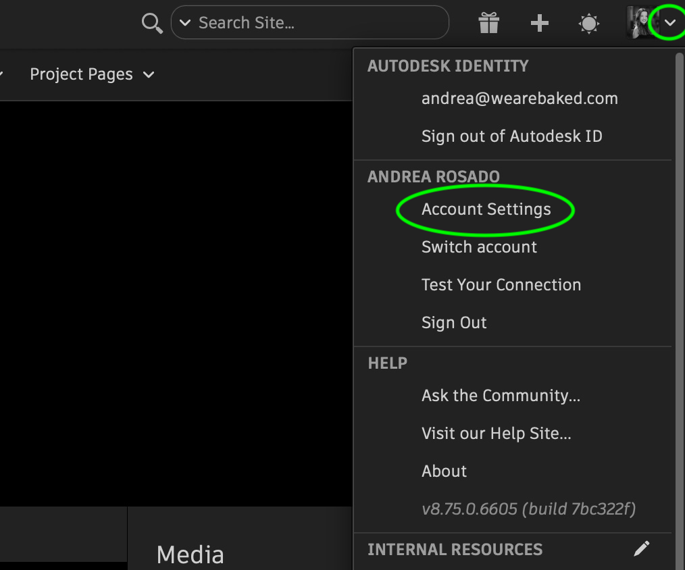Select the About menu entry
Screen dimensions: 685x570
(444, 471)
